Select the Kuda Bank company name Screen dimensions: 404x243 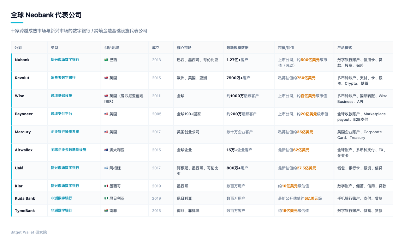click(25, 198)
